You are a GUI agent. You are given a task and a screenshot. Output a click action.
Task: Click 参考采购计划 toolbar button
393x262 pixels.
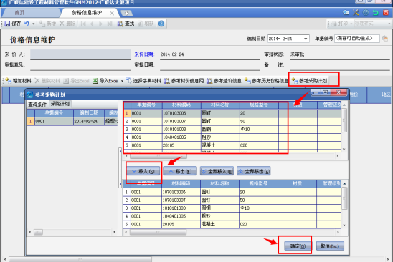point(310,81)
